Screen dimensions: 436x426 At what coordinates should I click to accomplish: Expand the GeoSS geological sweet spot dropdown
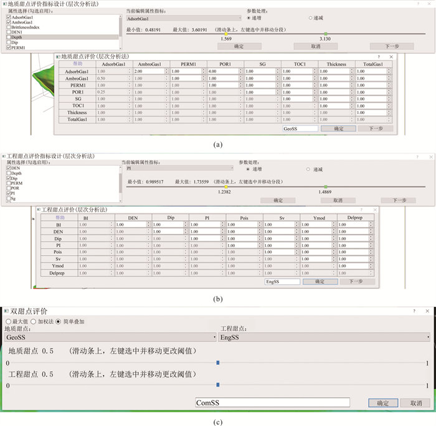110,337
